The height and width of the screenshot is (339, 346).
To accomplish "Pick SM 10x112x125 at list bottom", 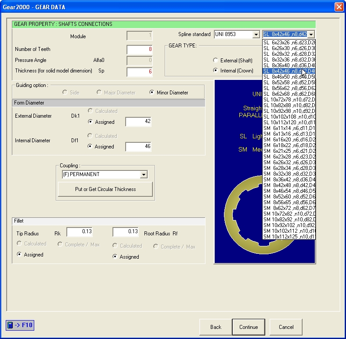I will (x=289, y=237).
